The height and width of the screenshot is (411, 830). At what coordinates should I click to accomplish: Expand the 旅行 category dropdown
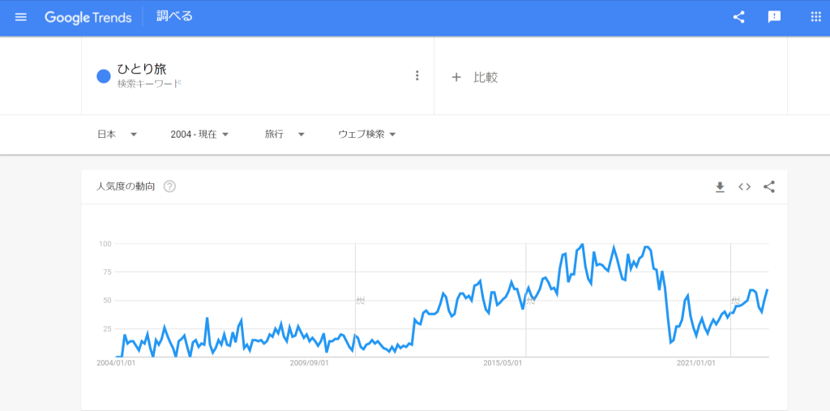pos(285,135)
